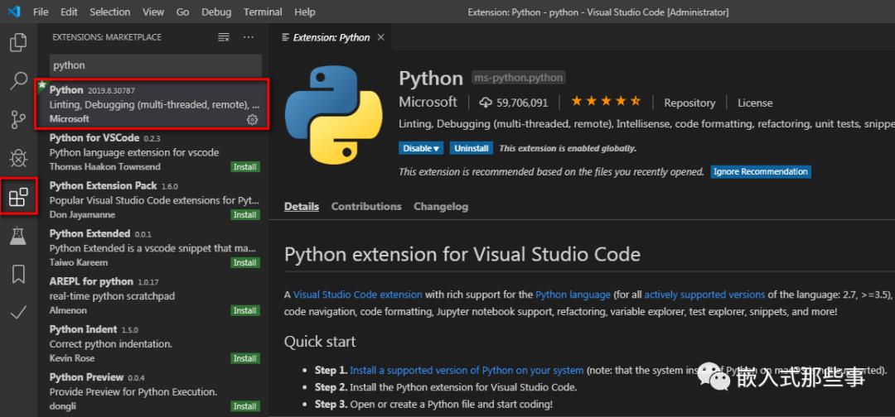Screen dimensions: 895x417
Task: Close the Extension: Python tab
Action: pos(380,37)
